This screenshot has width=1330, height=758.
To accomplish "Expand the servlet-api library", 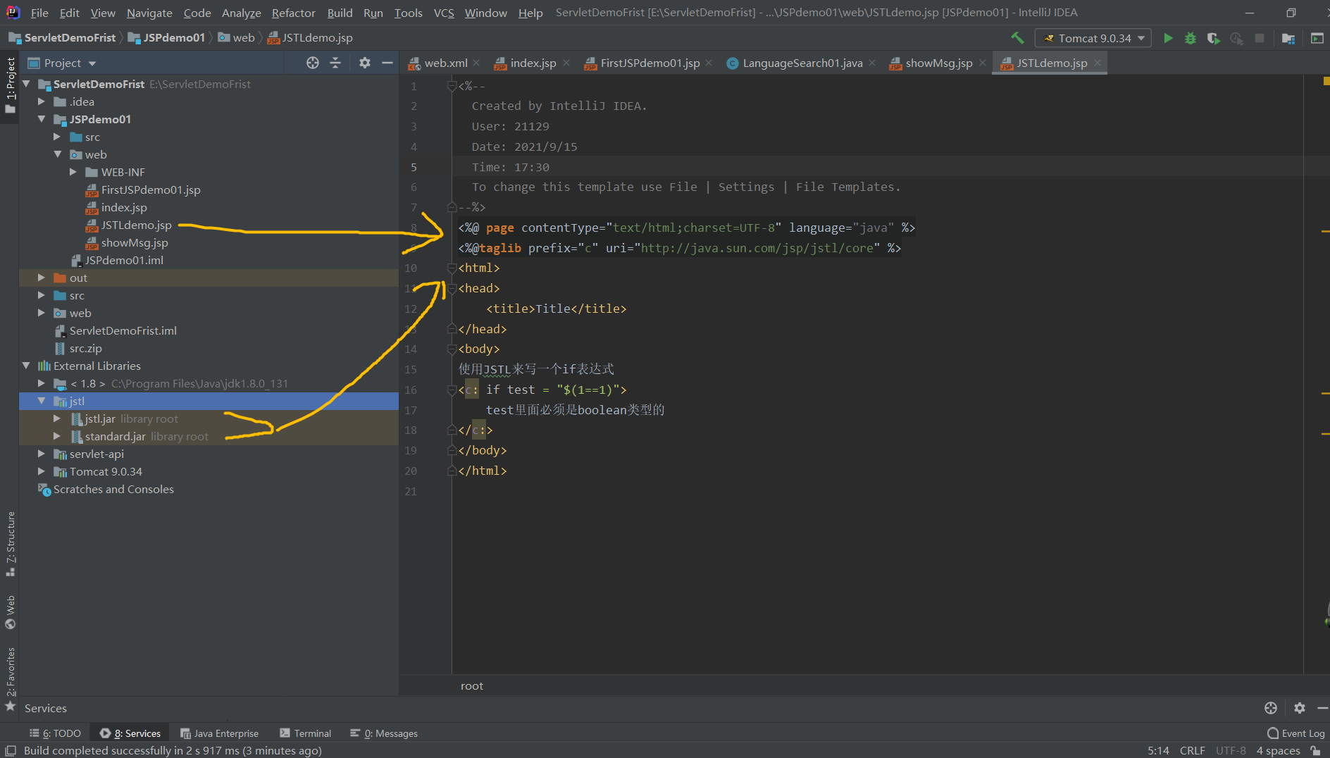I will tap(42, 454).
